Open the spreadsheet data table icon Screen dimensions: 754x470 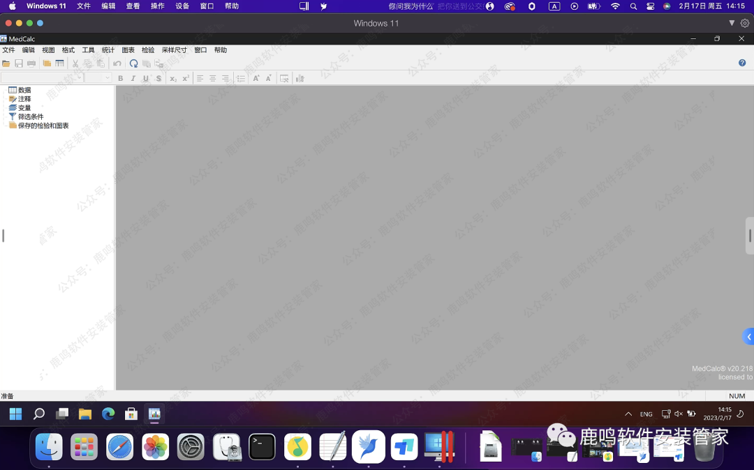click(59, 63)
